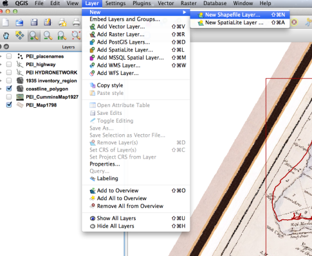The height and width of the screenshot is (256, 312).
Task: Expand the 1935 inventory_region layer arrow
Action: click(1, 81)
